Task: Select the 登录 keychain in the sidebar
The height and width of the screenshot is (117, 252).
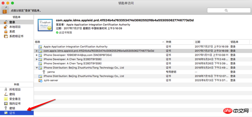Action: pos(17,22)
